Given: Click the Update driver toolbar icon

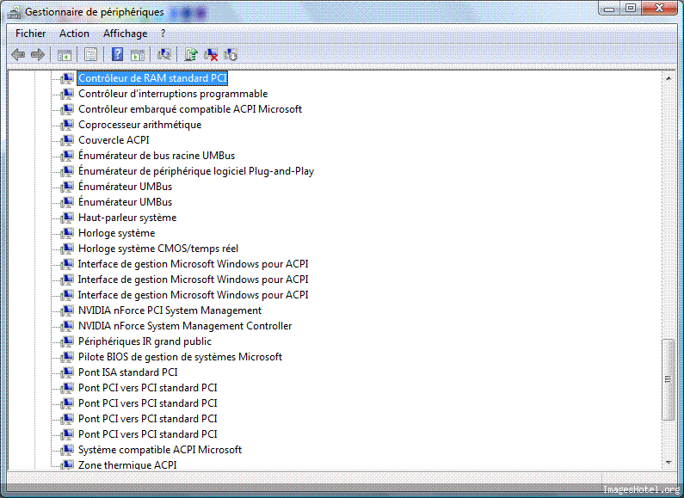Looking at the screenshot, I should 191,55.
